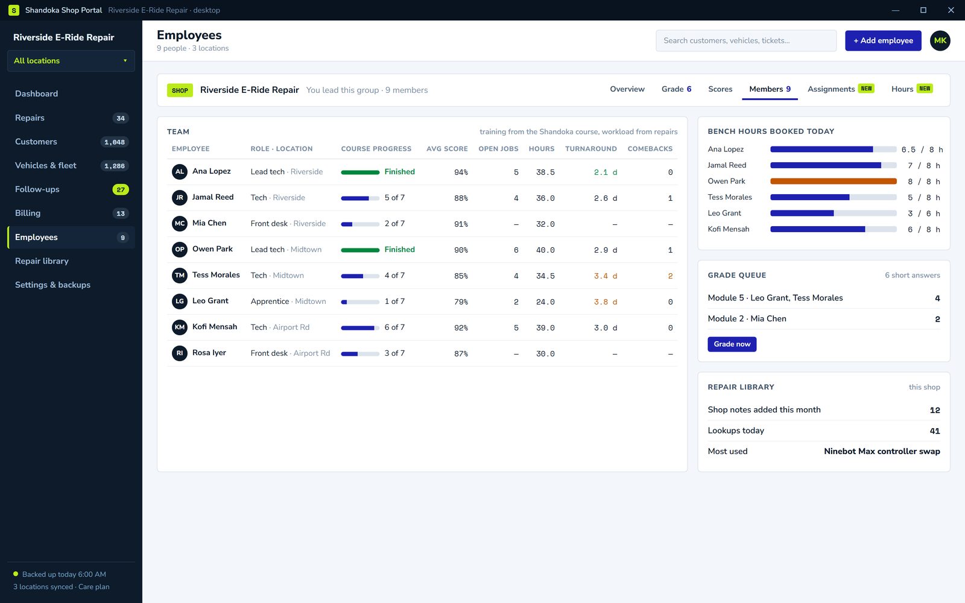Click the Grade now button
The height and width of the screenshot is (603, 965).
tap(732, 344)
